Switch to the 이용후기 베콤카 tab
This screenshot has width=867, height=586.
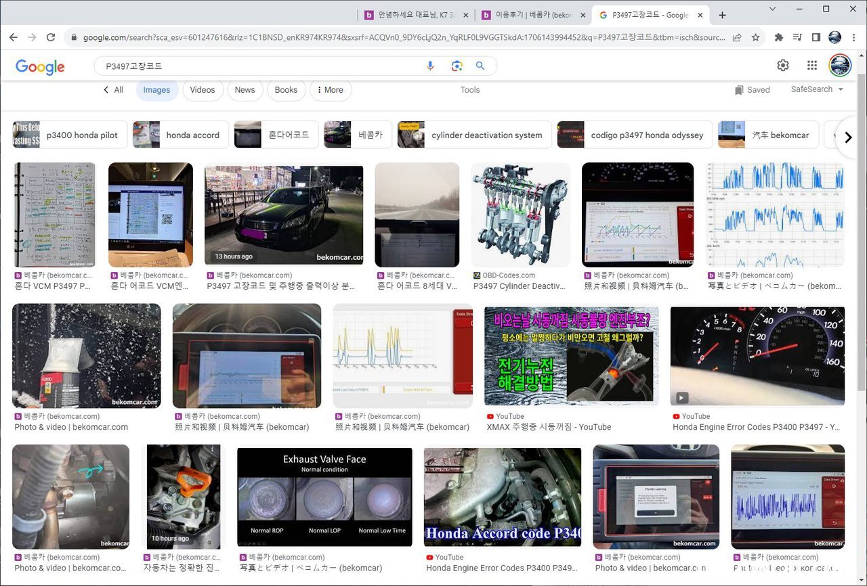[534, 15]
